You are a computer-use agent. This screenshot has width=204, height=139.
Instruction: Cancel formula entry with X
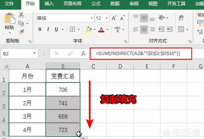(57, 54)
